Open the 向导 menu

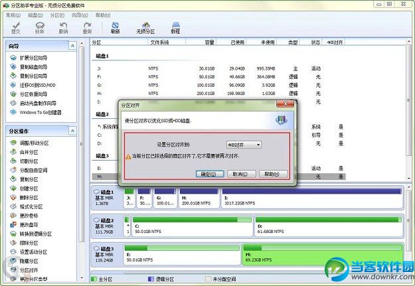point(80,15)
